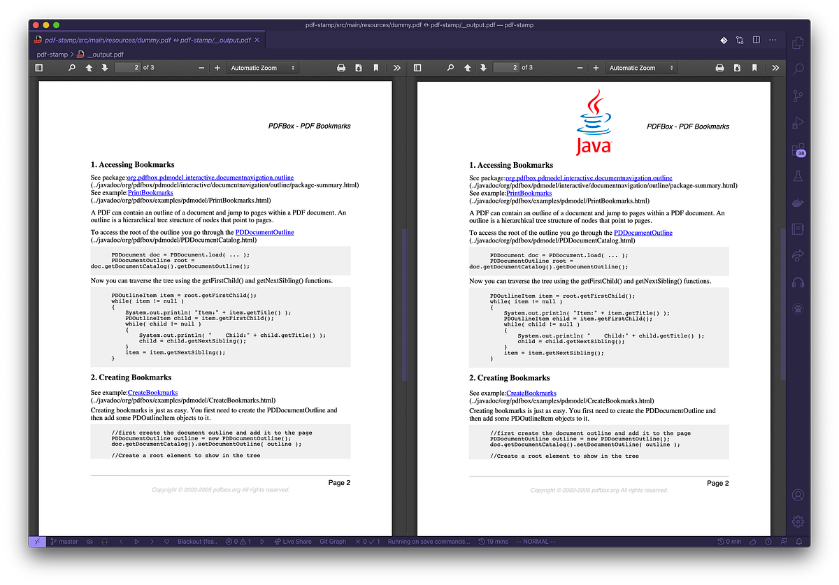The height and width of the screenshot is (585, 839).
Task: Click the PDDocumentOutline hyperlink
Action: point(264,231)
